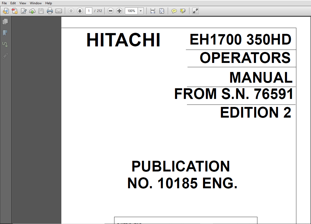Open the Edit menu
The image size is (311, 224).
(x=13, y=3)
